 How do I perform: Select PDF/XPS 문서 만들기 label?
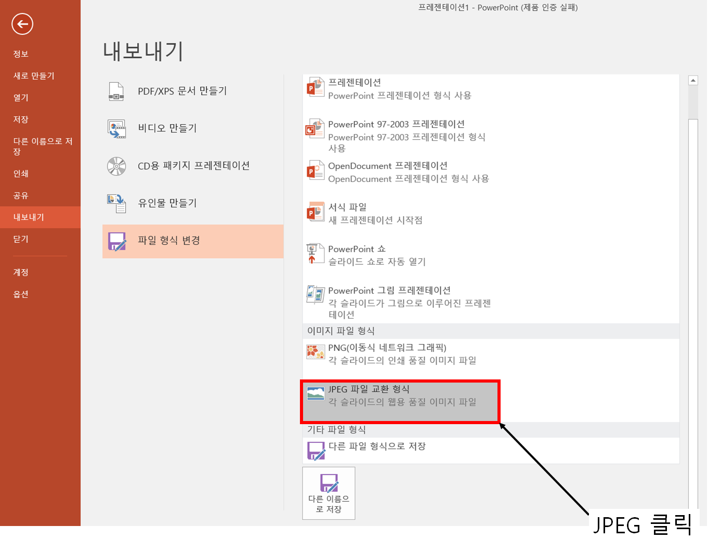(x=182, y=91)
